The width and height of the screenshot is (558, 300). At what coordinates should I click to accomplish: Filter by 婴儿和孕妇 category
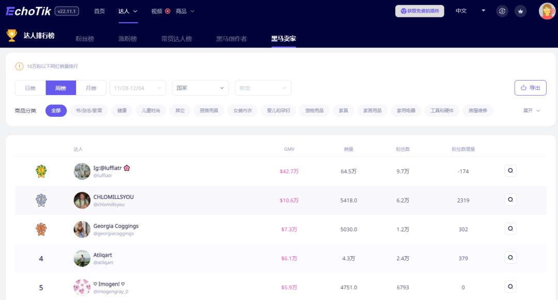click(x=278, y=110)
